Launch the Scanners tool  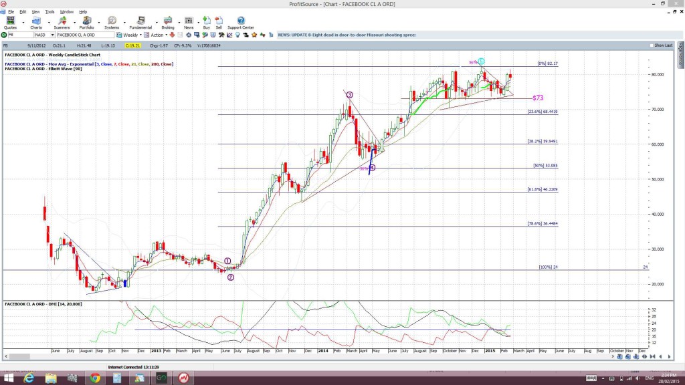point(62,23)
